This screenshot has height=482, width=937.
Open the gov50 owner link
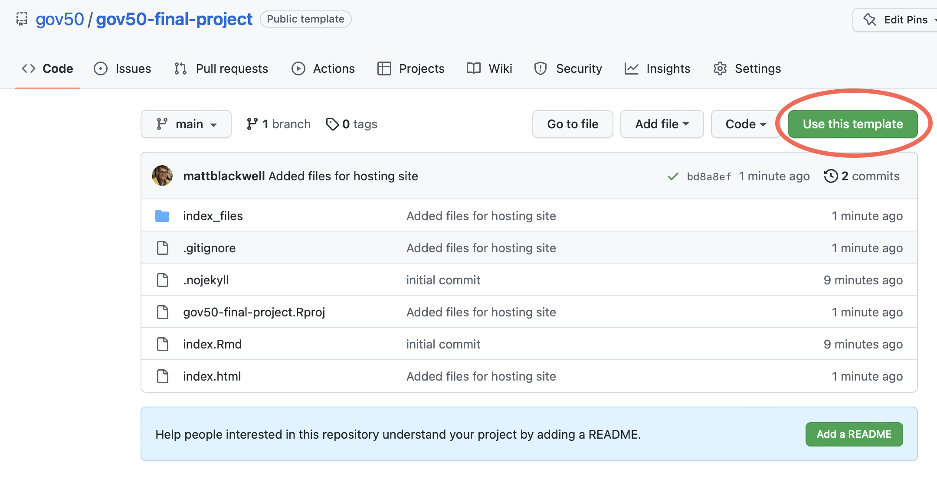(x=59, y=19)
